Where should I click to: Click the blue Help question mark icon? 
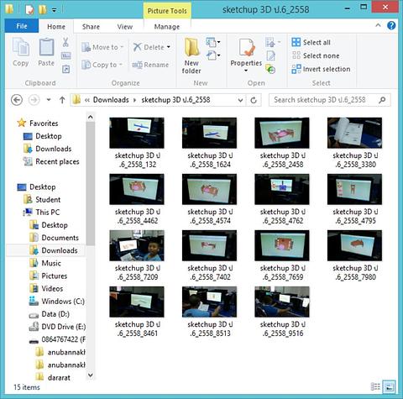point(391,26)
